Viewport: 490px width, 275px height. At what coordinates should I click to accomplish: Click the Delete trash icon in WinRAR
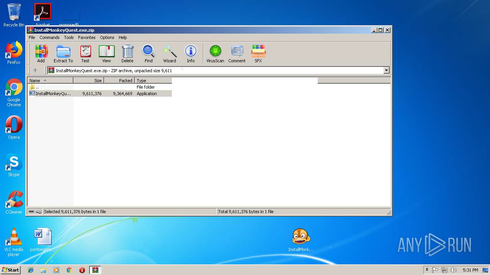[x=127, y=54]
